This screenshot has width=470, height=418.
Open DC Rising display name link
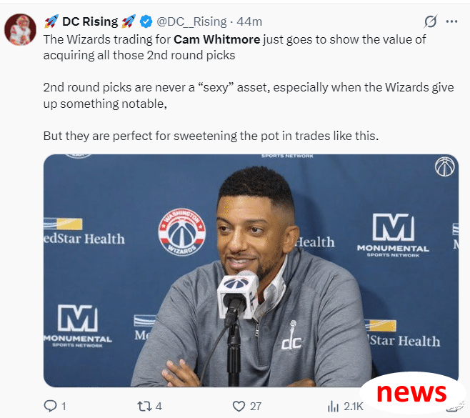click(x=90, y=21)
